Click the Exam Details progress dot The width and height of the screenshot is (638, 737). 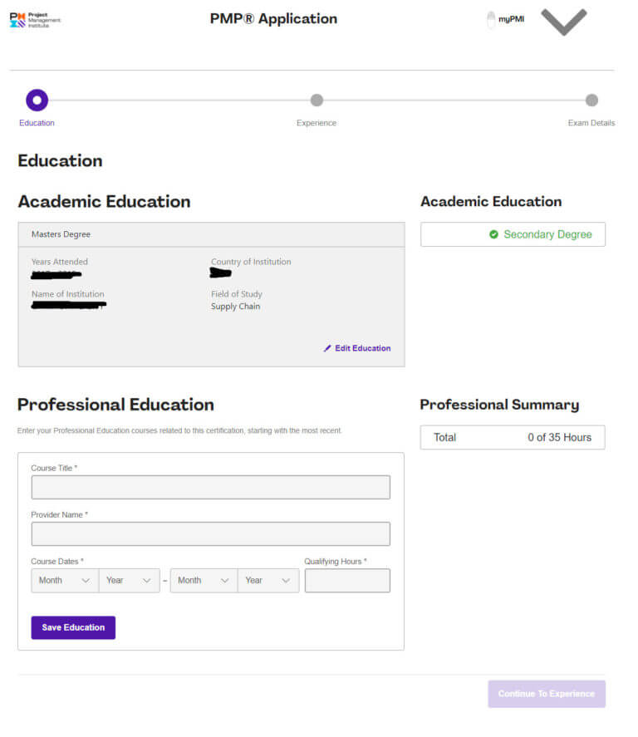[x=591, y=99]
